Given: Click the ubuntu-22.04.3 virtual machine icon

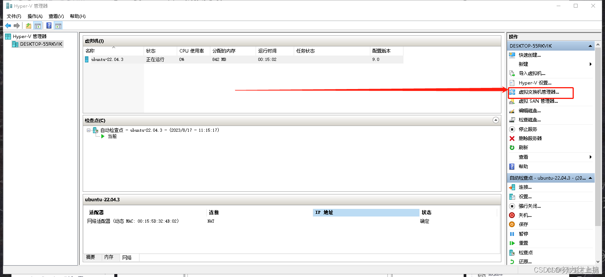Looking at the screenshot, I should (87, 59).
